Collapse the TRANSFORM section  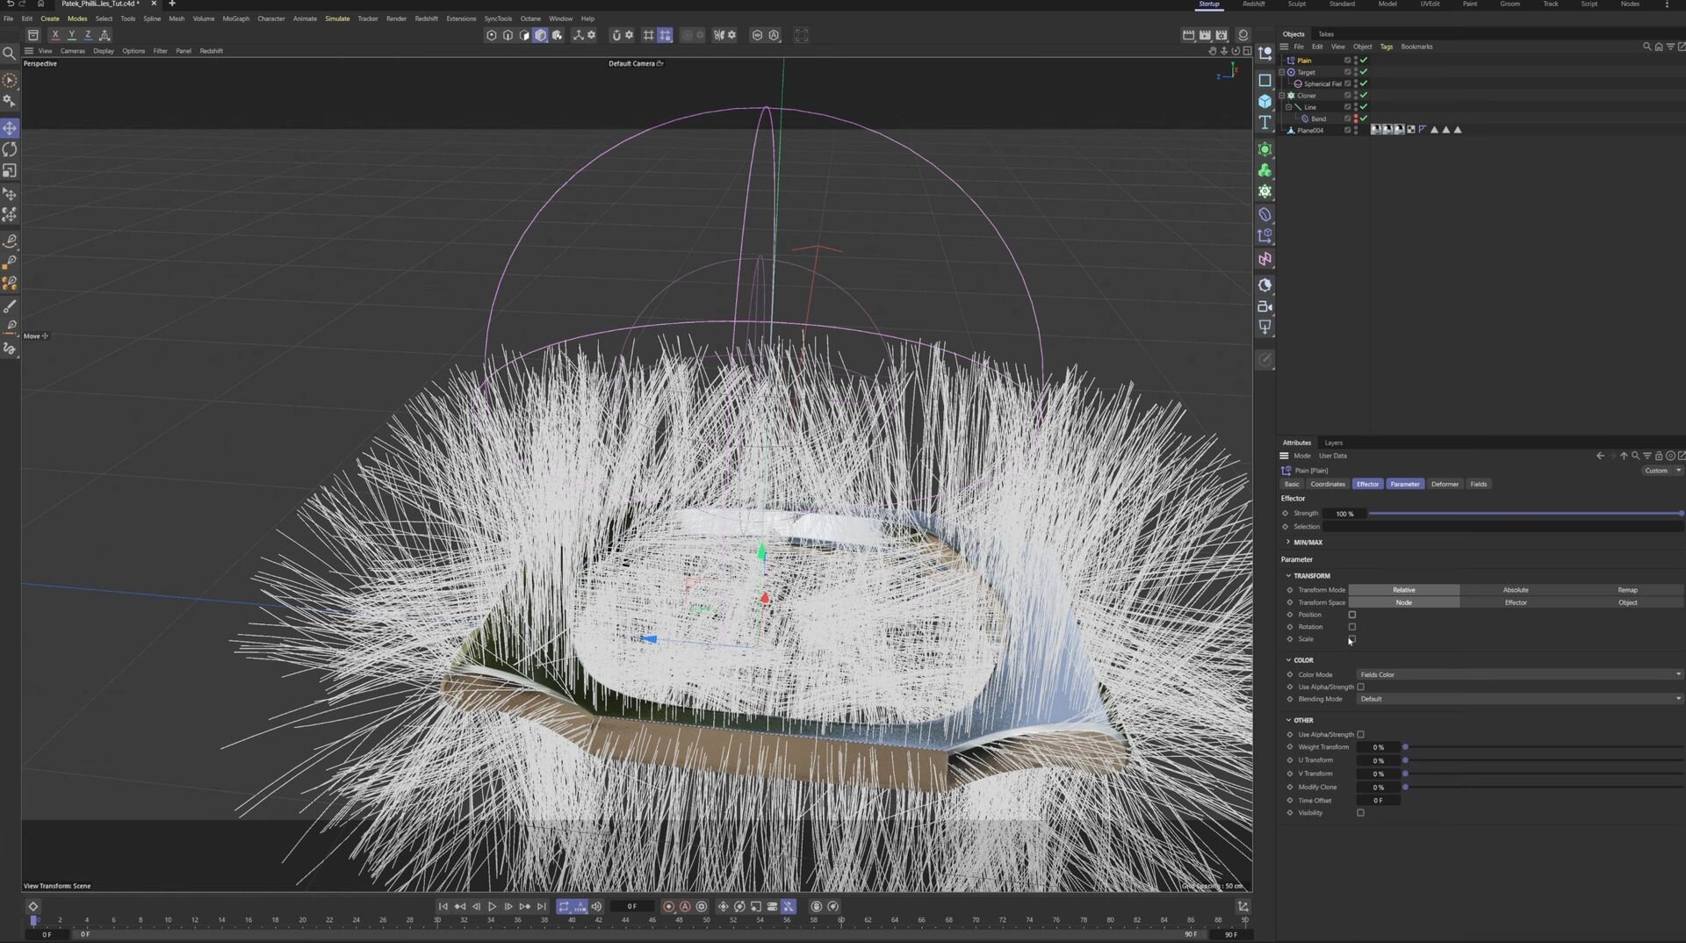pos(1288,576)
